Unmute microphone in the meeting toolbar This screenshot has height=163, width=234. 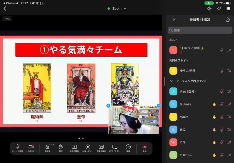point(17,148)
